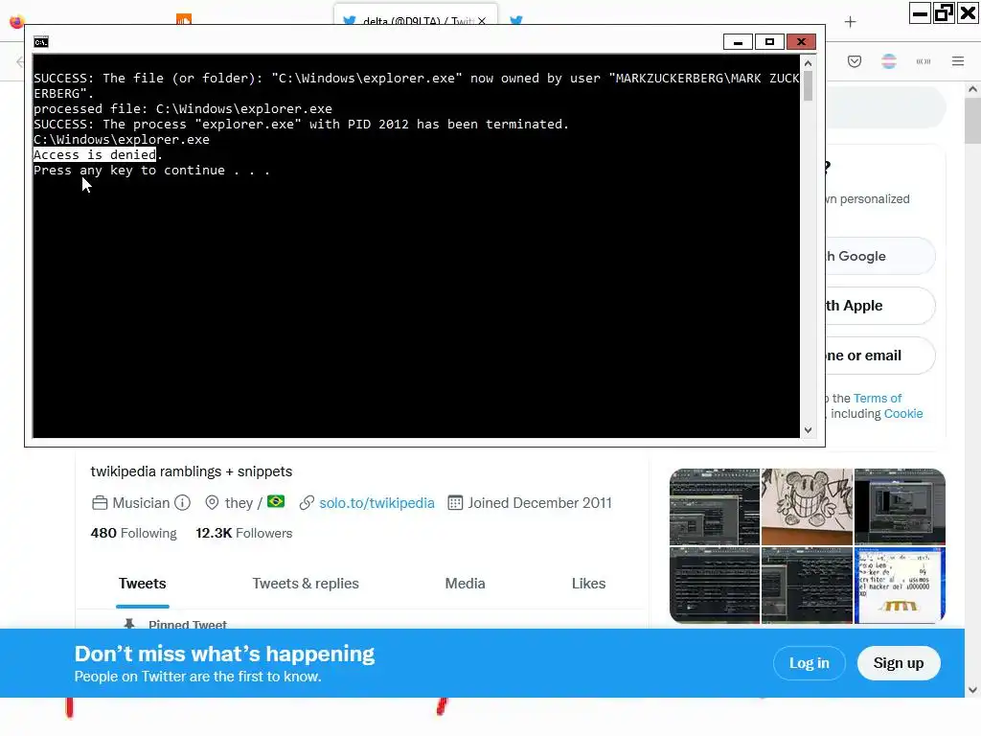Open the cartoon mouse sketch thumbnail
The image size is (981, 736).
click(x=807, y=507)
